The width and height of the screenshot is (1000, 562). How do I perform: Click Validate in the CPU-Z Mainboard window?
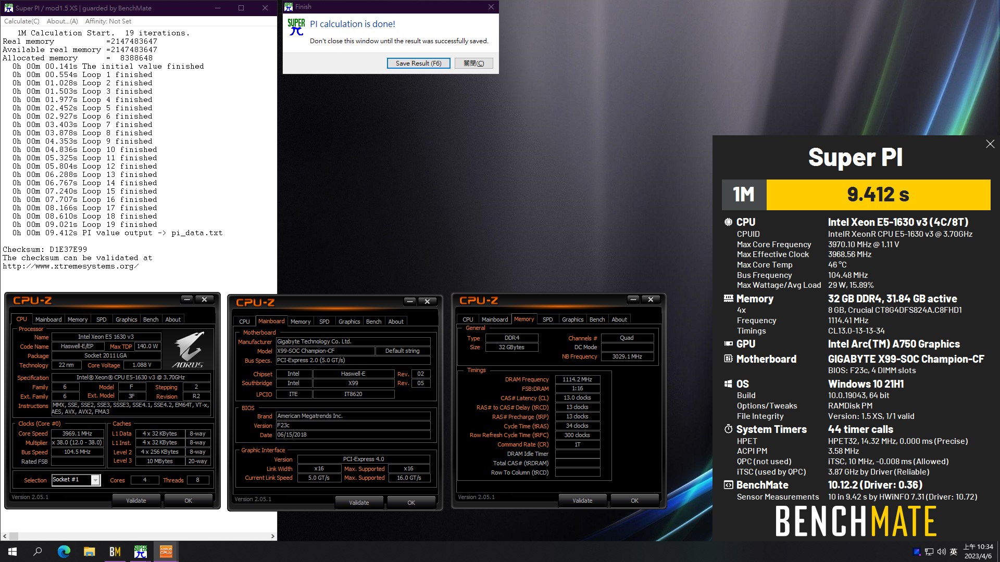pyautogui.click(x=359, y=503)
